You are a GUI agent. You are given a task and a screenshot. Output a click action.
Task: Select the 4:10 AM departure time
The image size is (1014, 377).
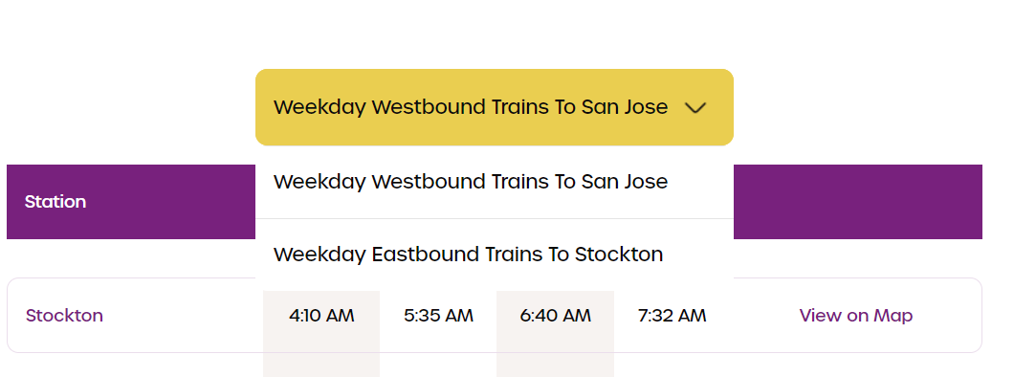pyautogui.click(x=321, y=316)
